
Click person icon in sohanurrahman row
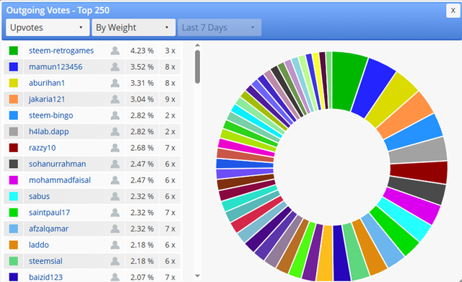[115, 164]
